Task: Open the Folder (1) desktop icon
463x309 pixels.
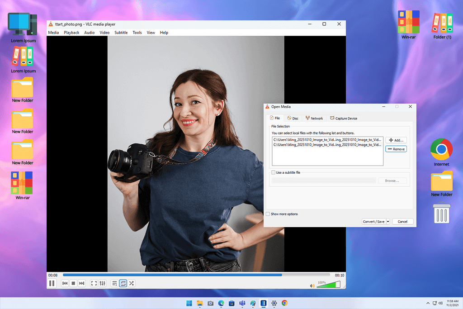Action: coord(442,26)
